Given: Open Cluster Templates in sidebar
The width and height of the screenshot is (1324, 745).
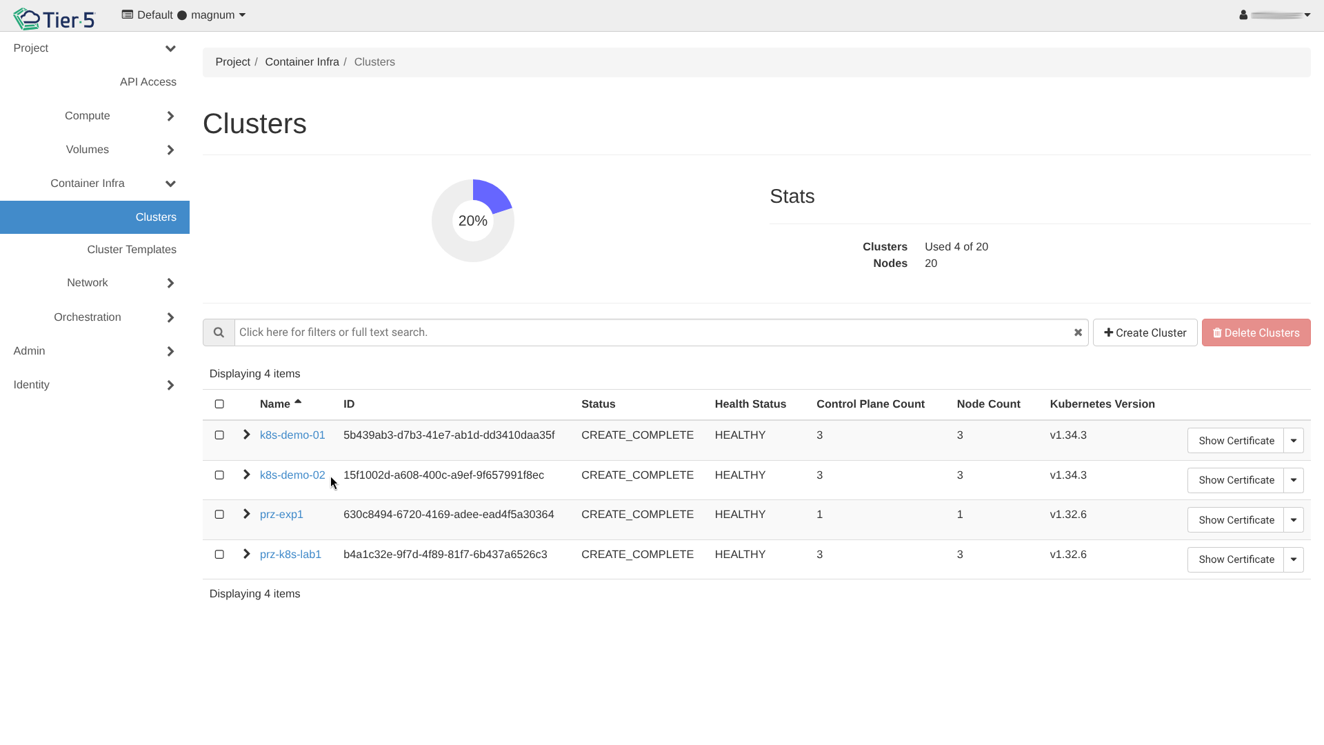Looking at the screenshot, I should (131, 250).
